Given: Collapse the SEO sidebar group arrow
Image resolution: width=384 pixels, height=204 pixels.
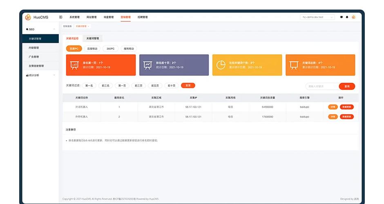Looking at the screenshot, I should pyautogui.click(x=54, y=29).
